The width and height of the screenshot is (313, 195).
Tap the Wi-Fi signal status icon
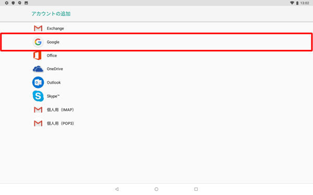coord(292,3)
